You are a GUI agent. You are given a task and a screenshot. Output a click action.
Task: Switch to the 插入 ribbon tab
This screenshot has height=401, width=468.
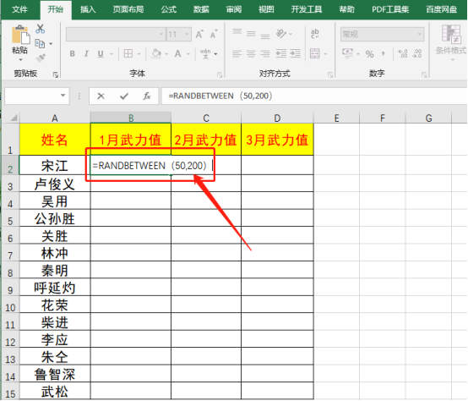point(88,9)
